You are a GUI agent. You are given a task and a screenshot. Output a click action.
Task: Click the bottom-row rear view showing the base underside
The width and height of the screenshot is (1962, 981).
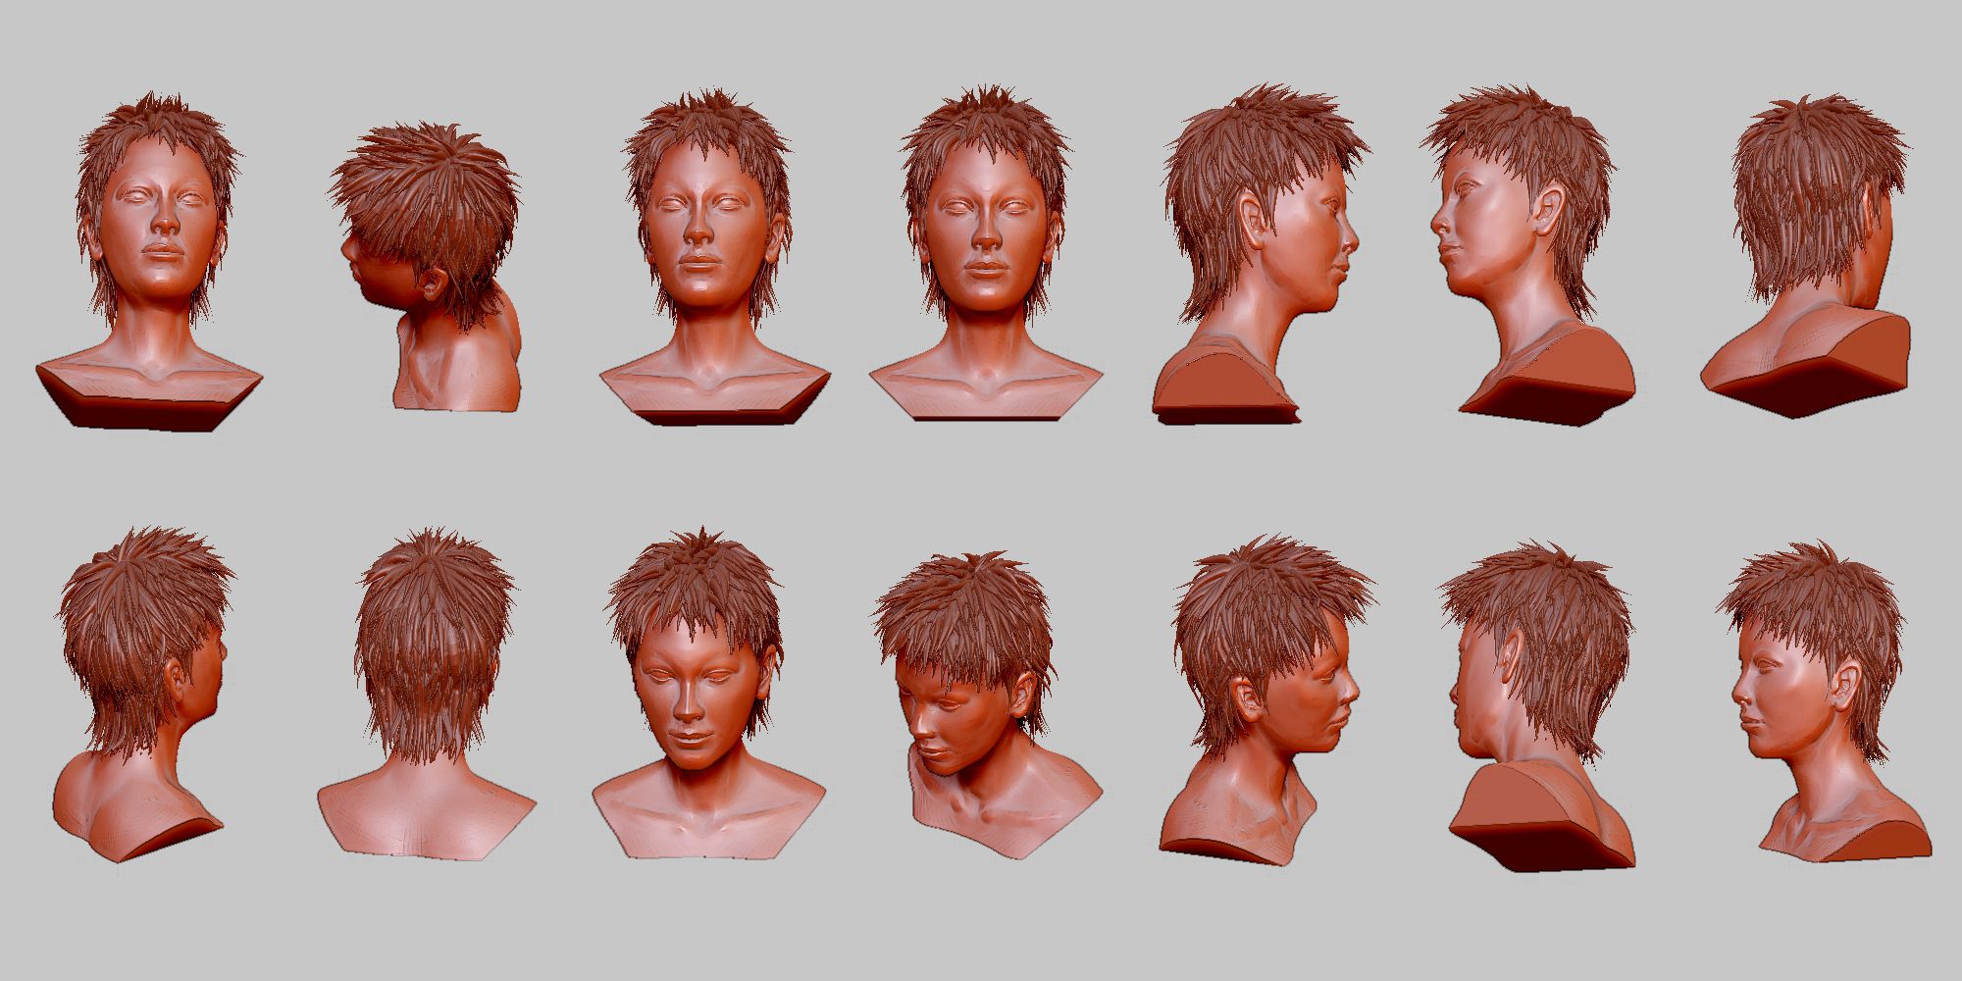(x=1536, y=704)
